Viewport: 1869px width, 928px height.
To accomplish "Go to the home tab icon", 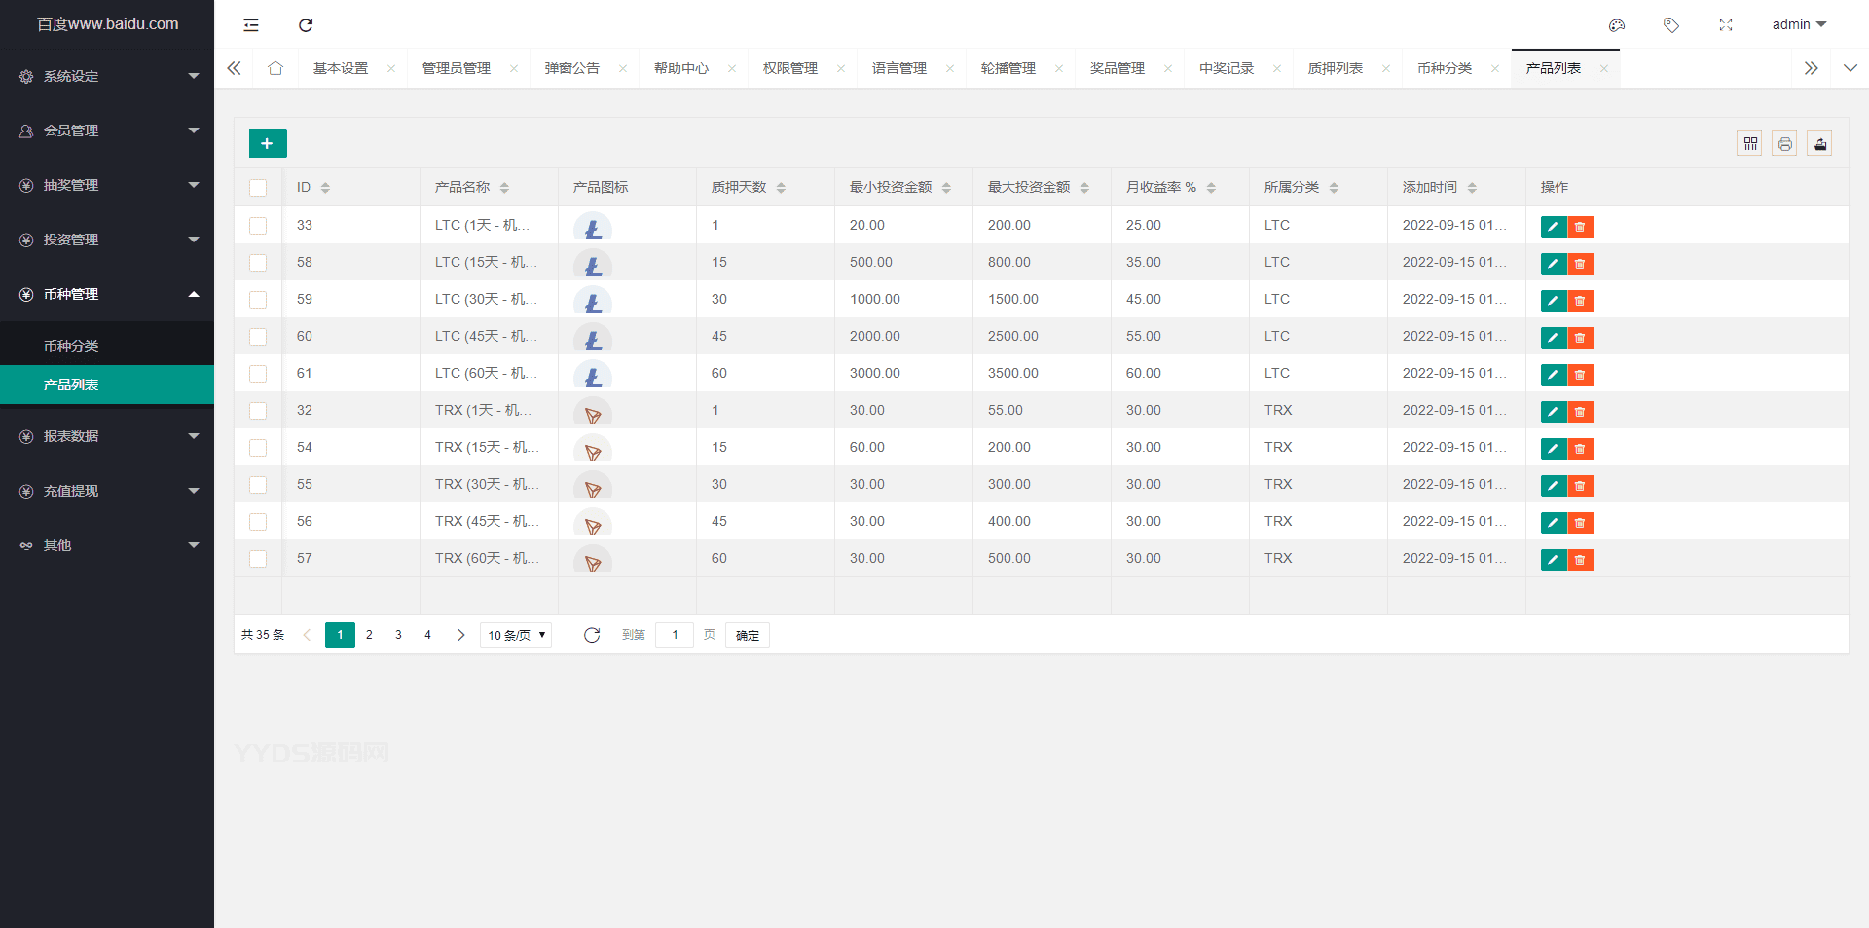I will (275, 68).
